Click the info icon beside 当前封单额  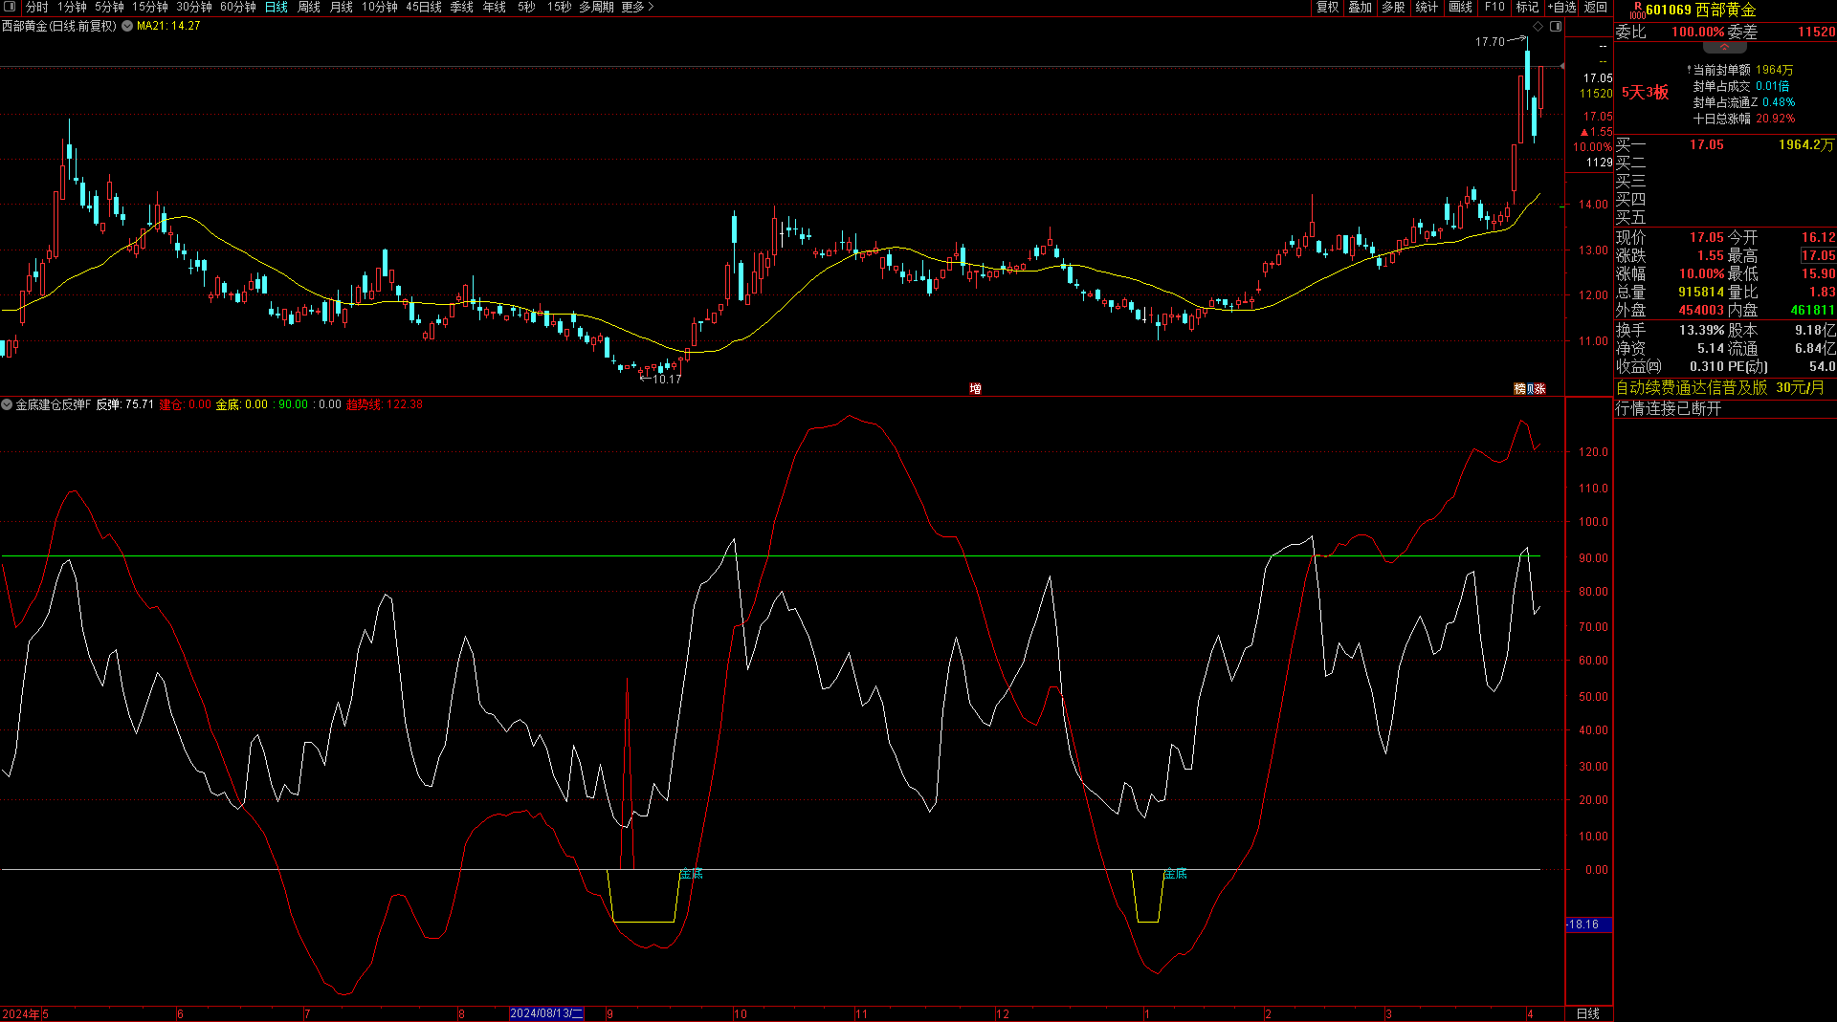point(1688,70)
